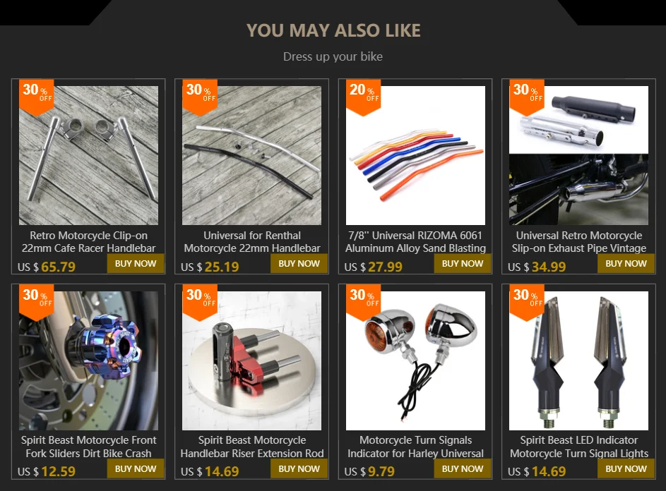This screenshot has height=491, width=666.
Task: View the Handlebar Riser Extension Rod image
Action: tap(252, 360)
